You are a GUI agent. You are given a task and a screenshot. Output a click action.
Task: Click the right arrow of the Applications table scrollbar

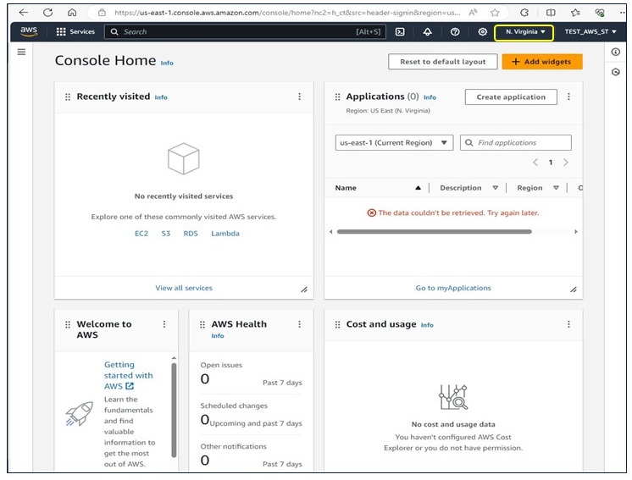[576, 232]
